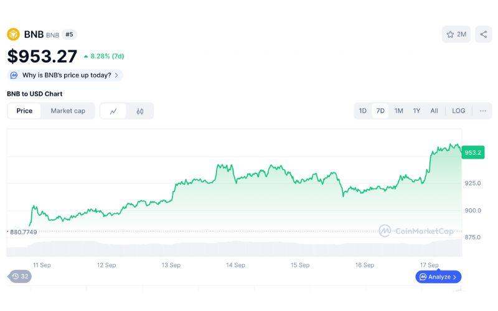Click the volume bars area under chart
Viewport: 498px width, 311px height.
[235, 248]
